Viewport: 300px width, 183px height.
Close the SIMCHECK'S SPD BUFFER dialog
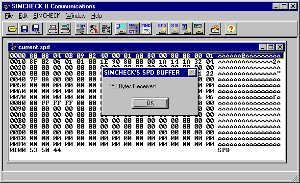pyautogui.click(x=192, y=73)
